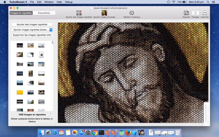Click the Exporter toolbar icon
Screen dimensions: 219x137
(186, 13)
